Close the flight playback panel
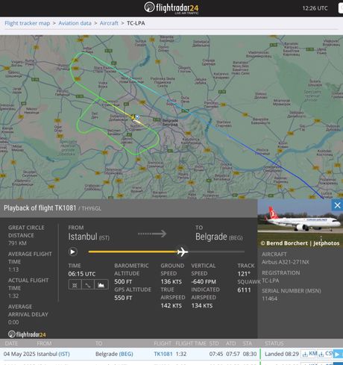The width and height of the screenshot is (343, 365). point(337,205)
